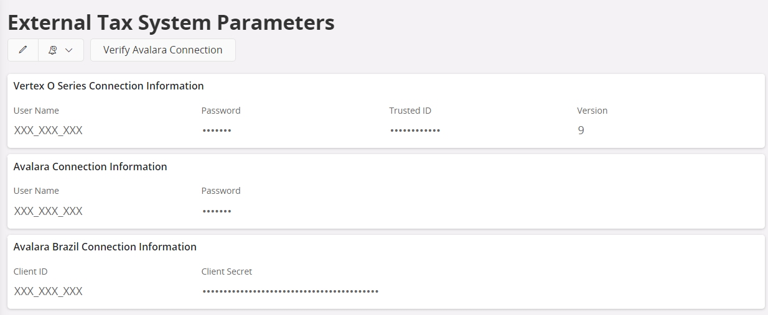Open the notification bell dropdown
This screenshot has height=315, width=768.
[60, 50]
